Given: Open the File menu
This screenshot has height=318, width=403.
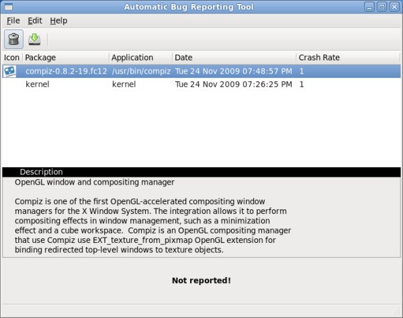Looking at the screenshot, I should (x=13, y=21).
